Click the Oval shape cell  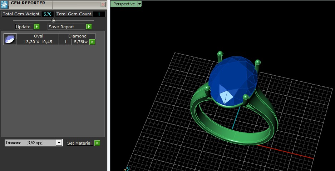pos(38,36)
